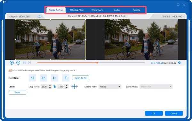Screen dimensions: 192x121
Task: Decrease crop height value
Action: click(67, 88)
